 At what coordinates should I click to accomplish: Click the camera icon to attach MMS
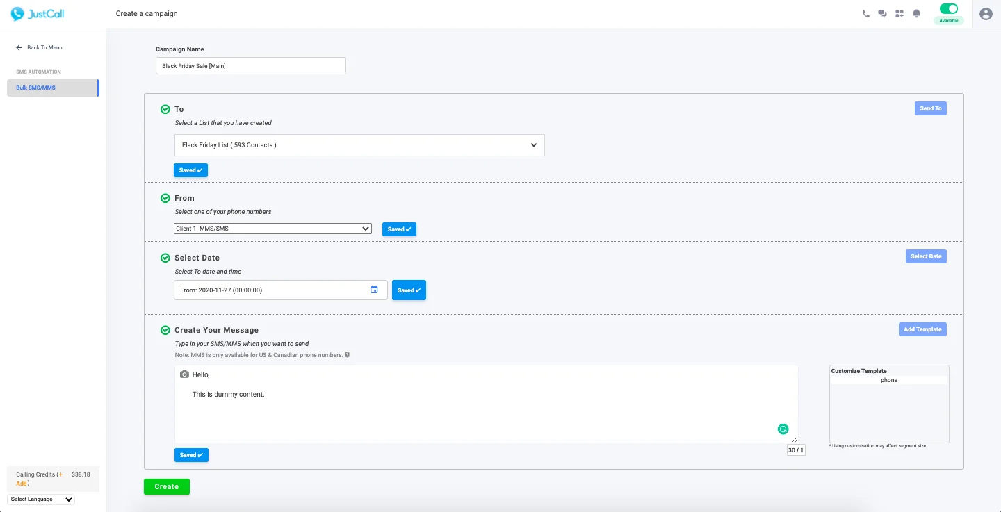coord(184,374)
